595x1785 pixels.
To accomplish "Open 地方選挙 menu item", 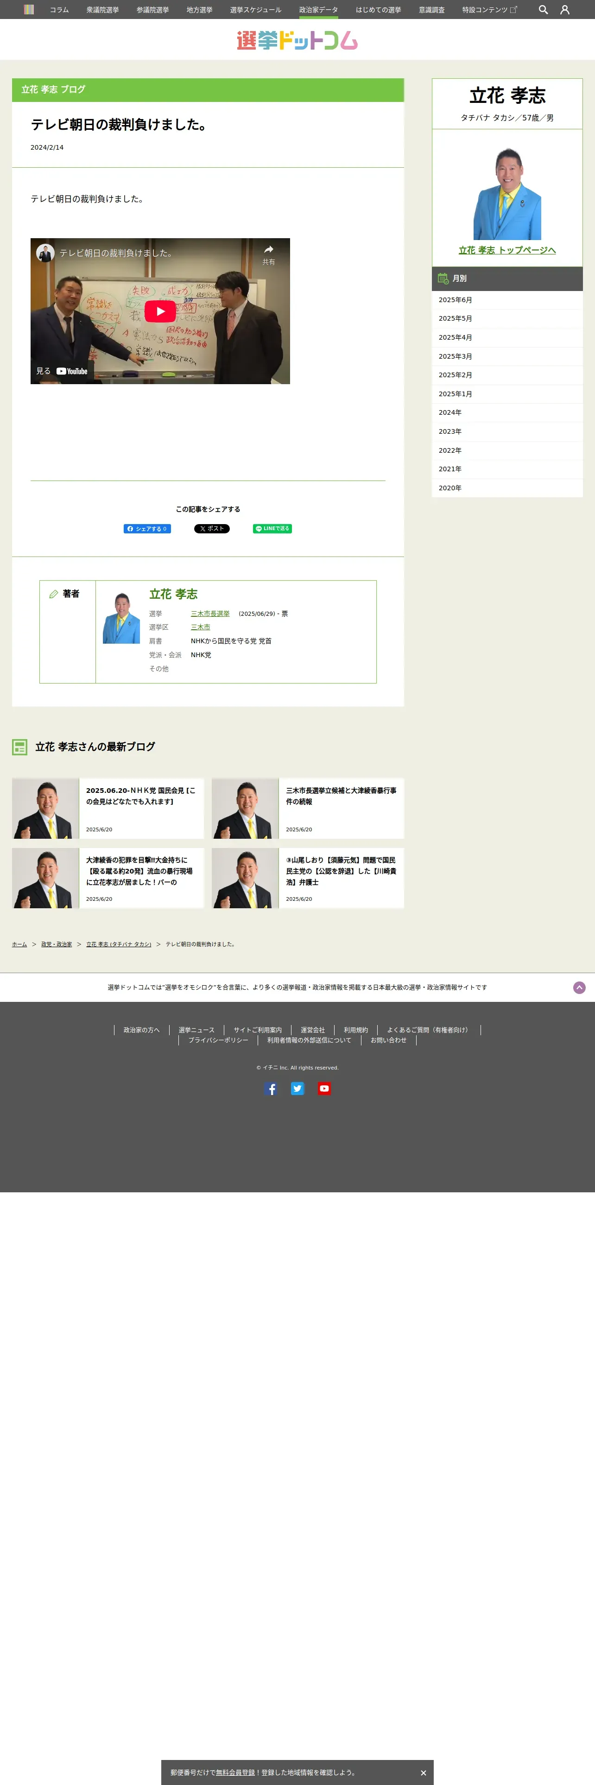I will (199, 10).
